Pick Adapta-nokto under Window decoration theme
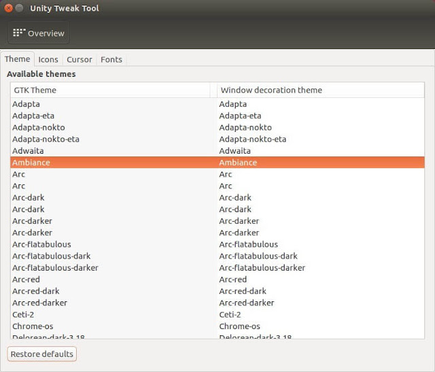435x372 pixels. [x=245, y=127]
